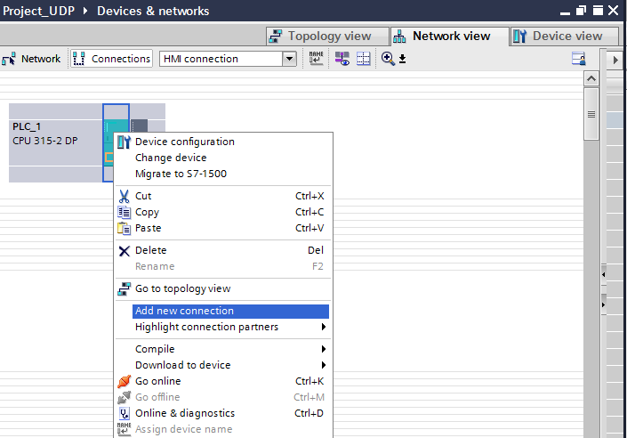Toggle page break display icon
The height and width of the screenshot is (438, 627).
(x=363, y=59)
